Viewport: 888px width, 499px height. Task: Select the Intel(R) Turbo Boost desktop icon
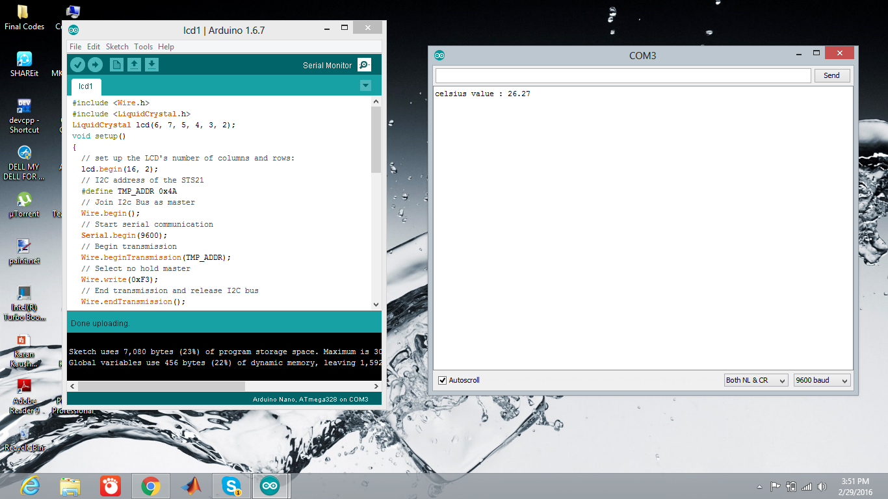click(24, 303)
